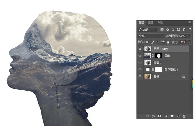Hide the 颜色填充 1 layer
Screen dimensions: 196x126
click(140, 69)
